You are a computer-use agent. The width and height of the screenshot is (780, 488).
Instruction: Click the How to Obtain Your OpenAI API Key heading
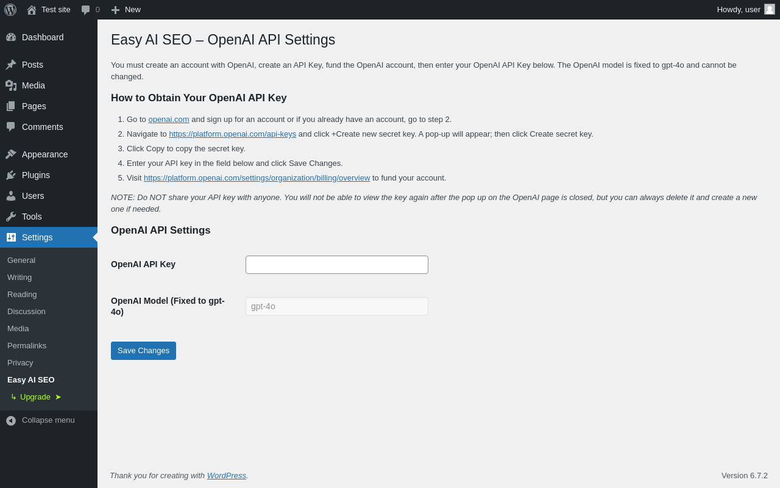point(199,98)
